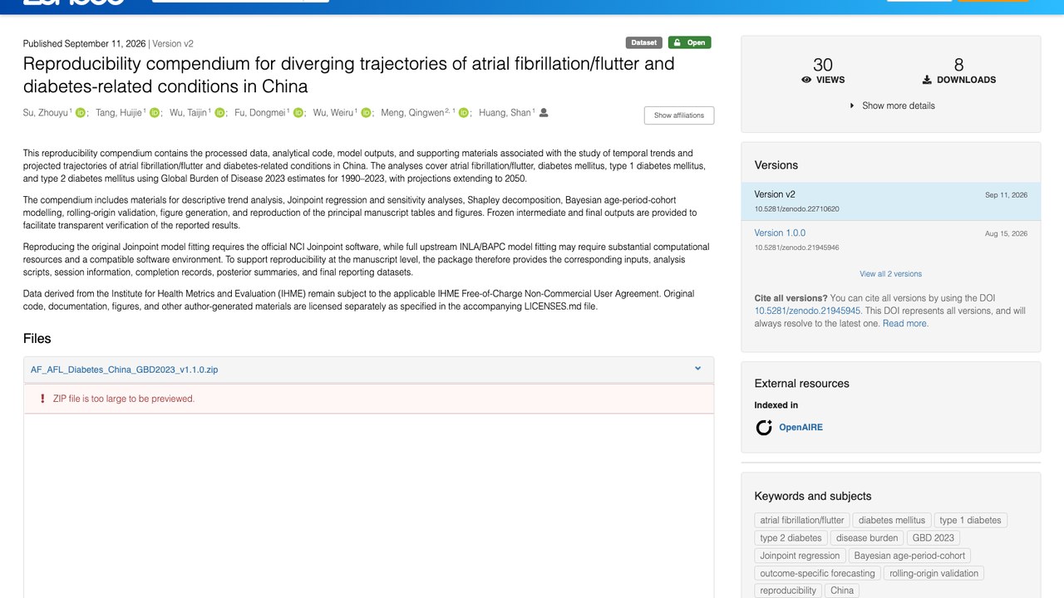Screen dimensions: 1064x598
Task: Select disease burden keyword tag
Action: point(867,537)
